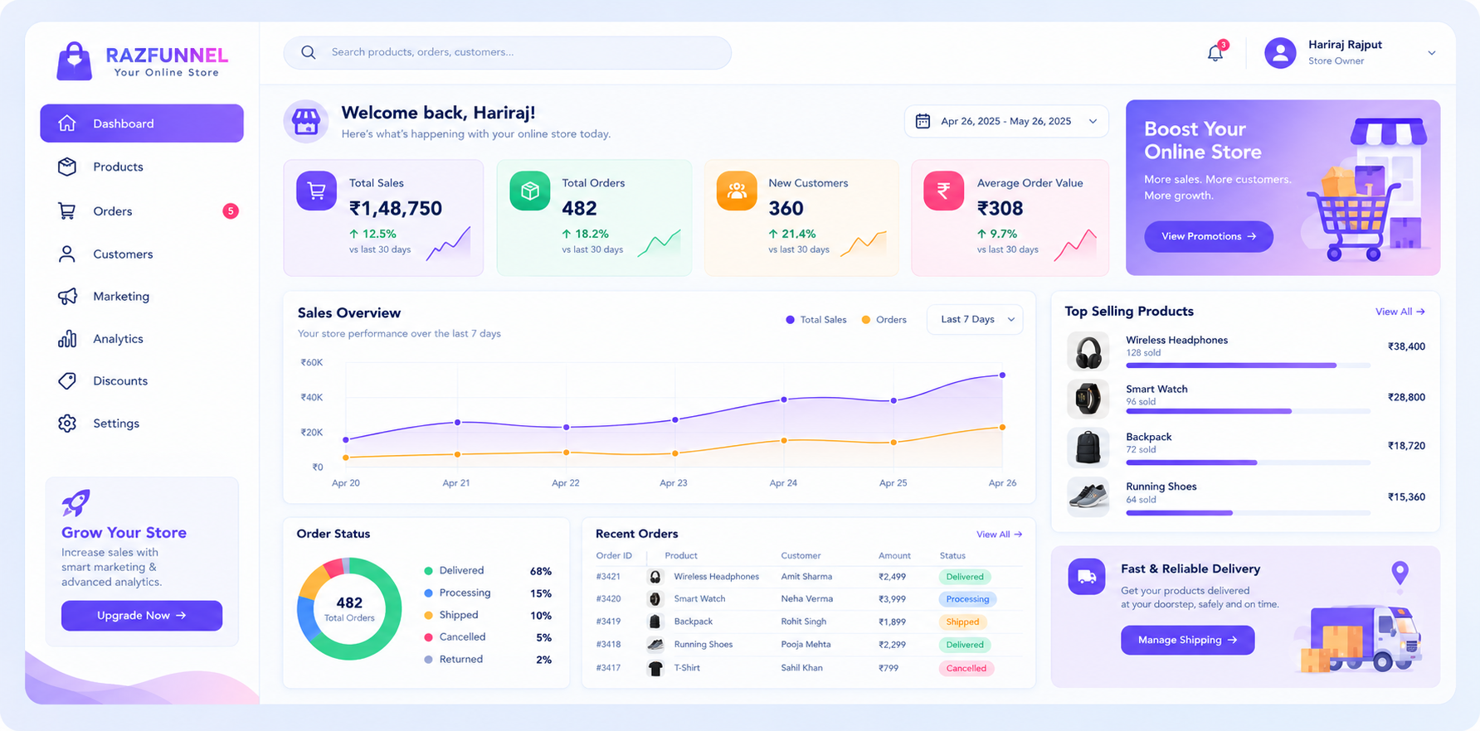Click the View Promotions button

(x=1209, y=236)
